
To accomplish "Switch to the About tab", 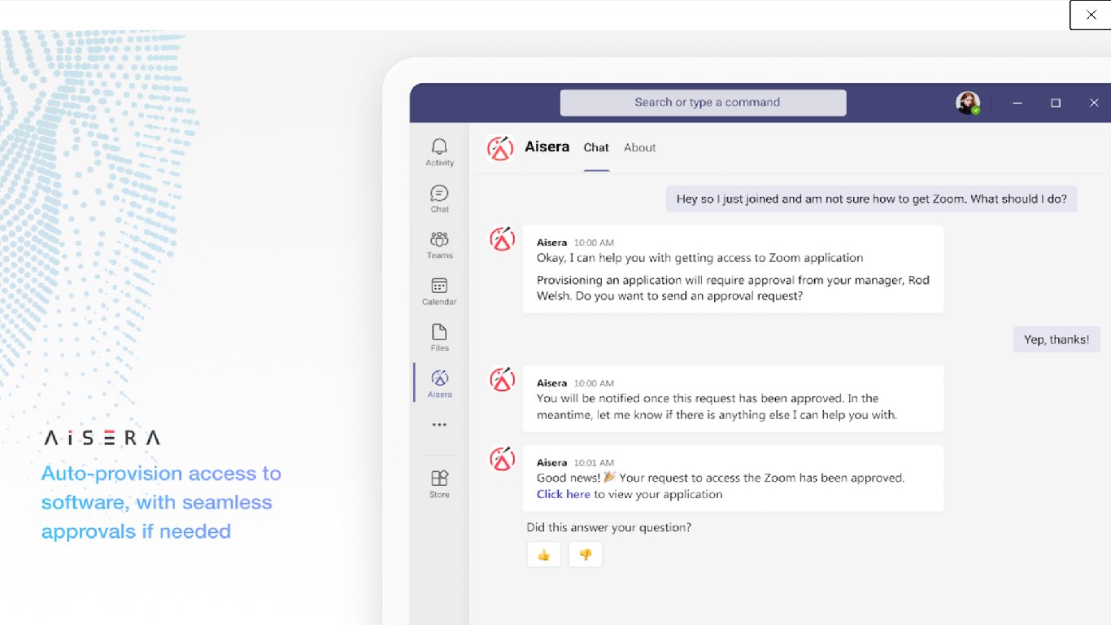I will coord(640,148).
